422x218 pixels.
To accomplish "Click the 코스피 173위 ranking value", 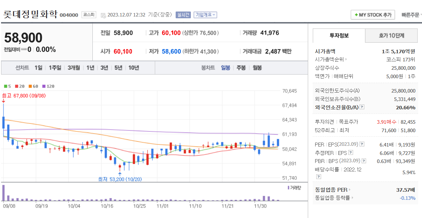I will [401, 60].
